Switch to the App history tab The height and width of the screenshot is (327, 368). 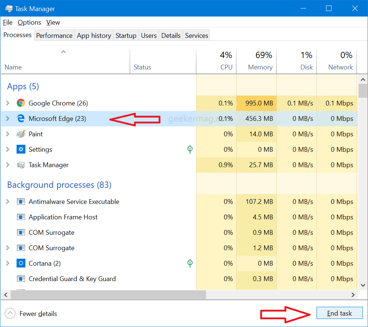94,35
